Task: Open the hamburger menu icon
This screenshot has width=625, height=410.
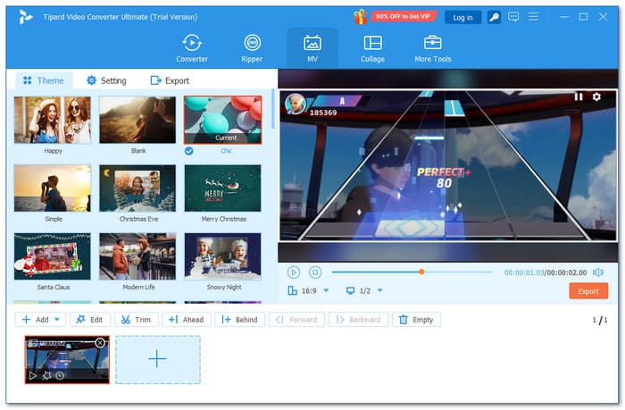Action: pyautogui.click(x=533, y=17)
